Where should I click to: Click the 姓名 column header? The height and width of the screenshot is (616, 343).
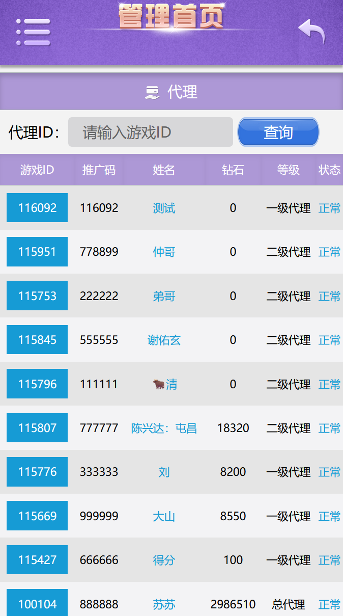point(164,170)
